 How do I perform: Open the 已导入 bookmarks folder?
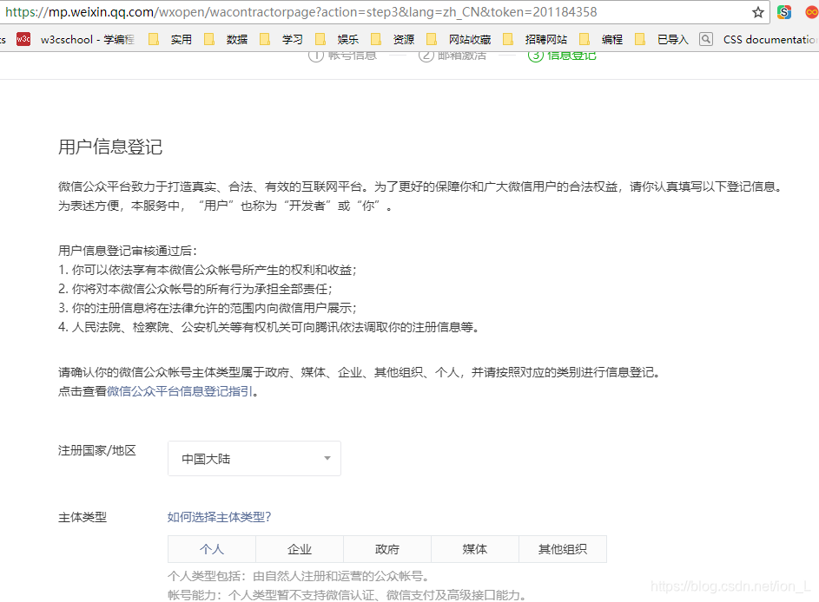[x=662, y=39]
